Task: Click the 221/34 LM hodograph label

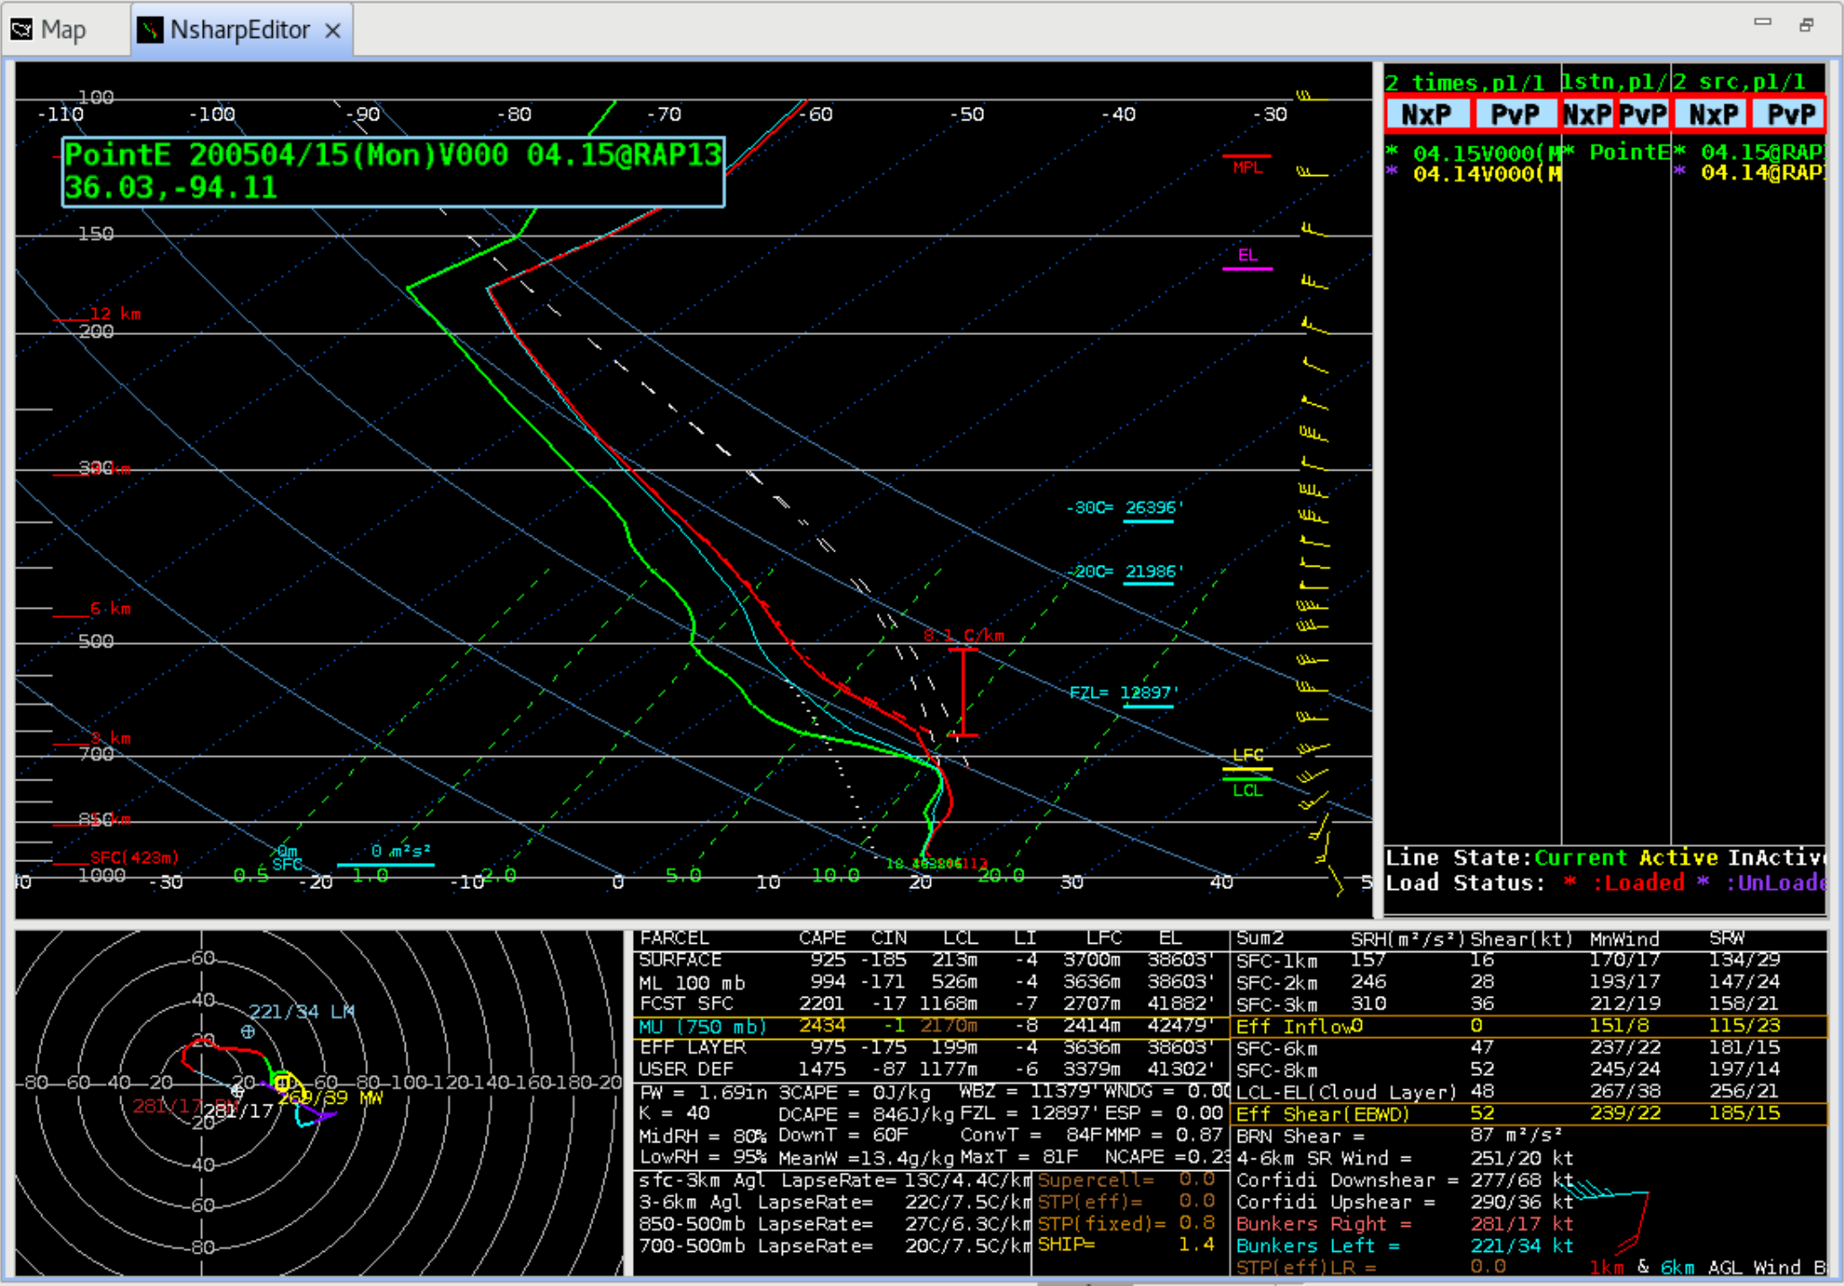Action: pos(302,1011)
